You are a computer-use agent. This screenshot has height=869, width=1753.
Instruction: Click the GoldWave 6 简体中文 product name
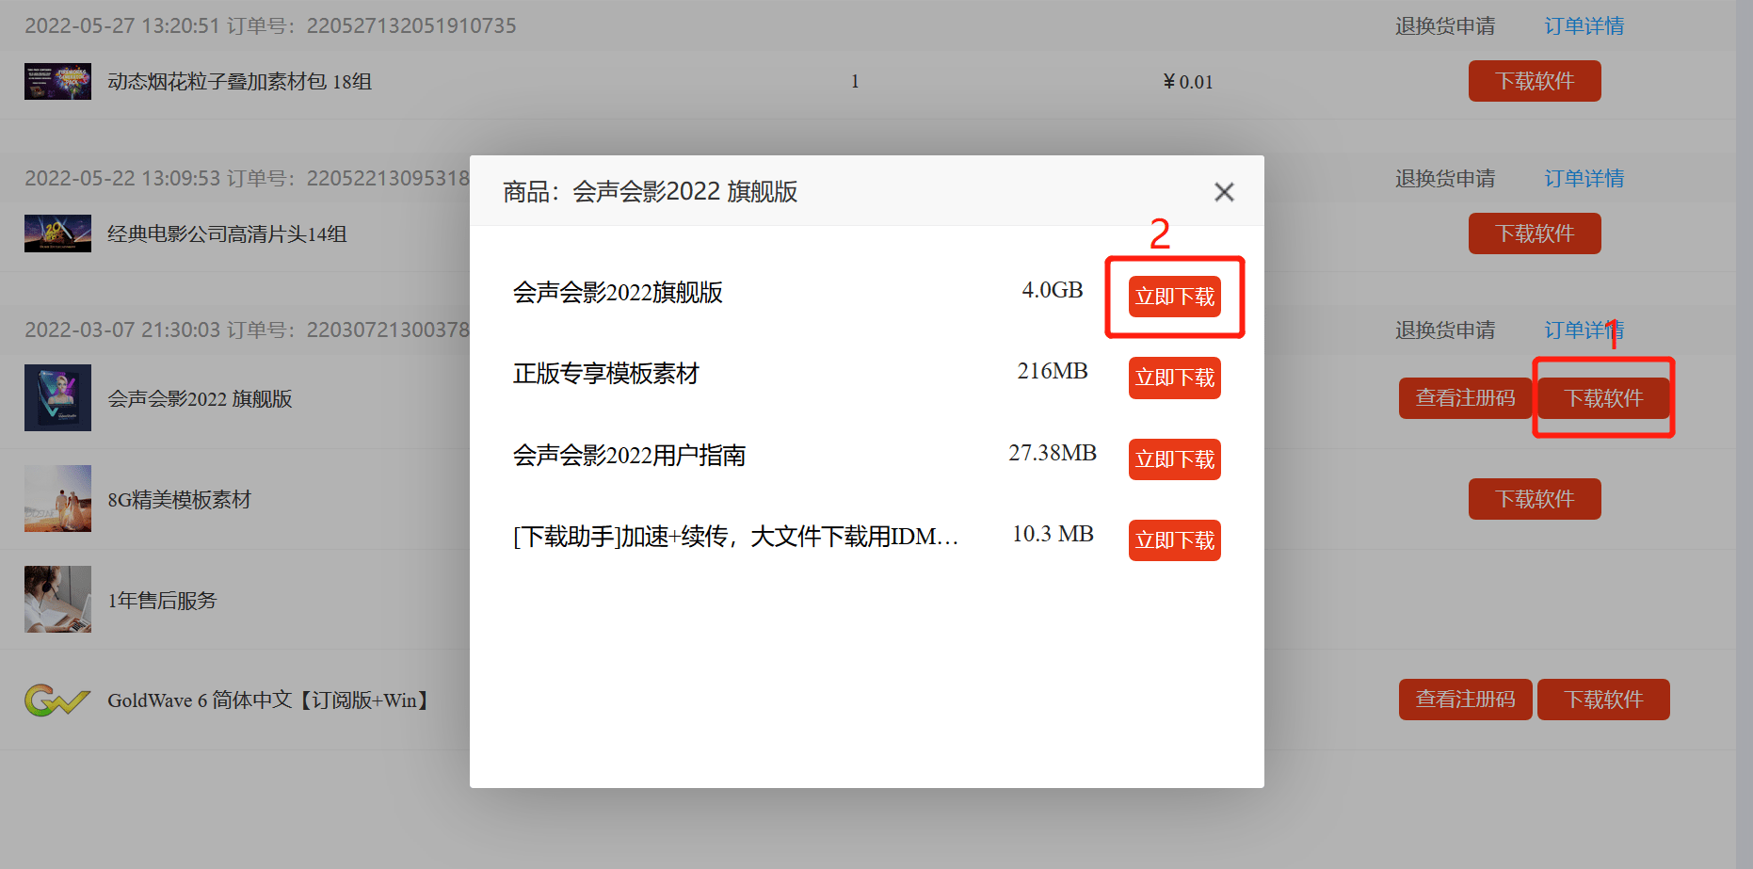tap(271, 700)
